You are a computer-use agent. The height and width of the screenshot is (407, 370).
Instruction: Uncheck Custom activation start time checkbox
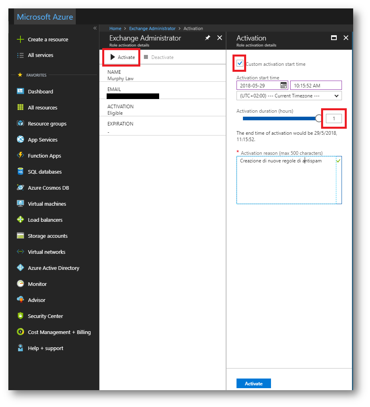click(240, 63)
